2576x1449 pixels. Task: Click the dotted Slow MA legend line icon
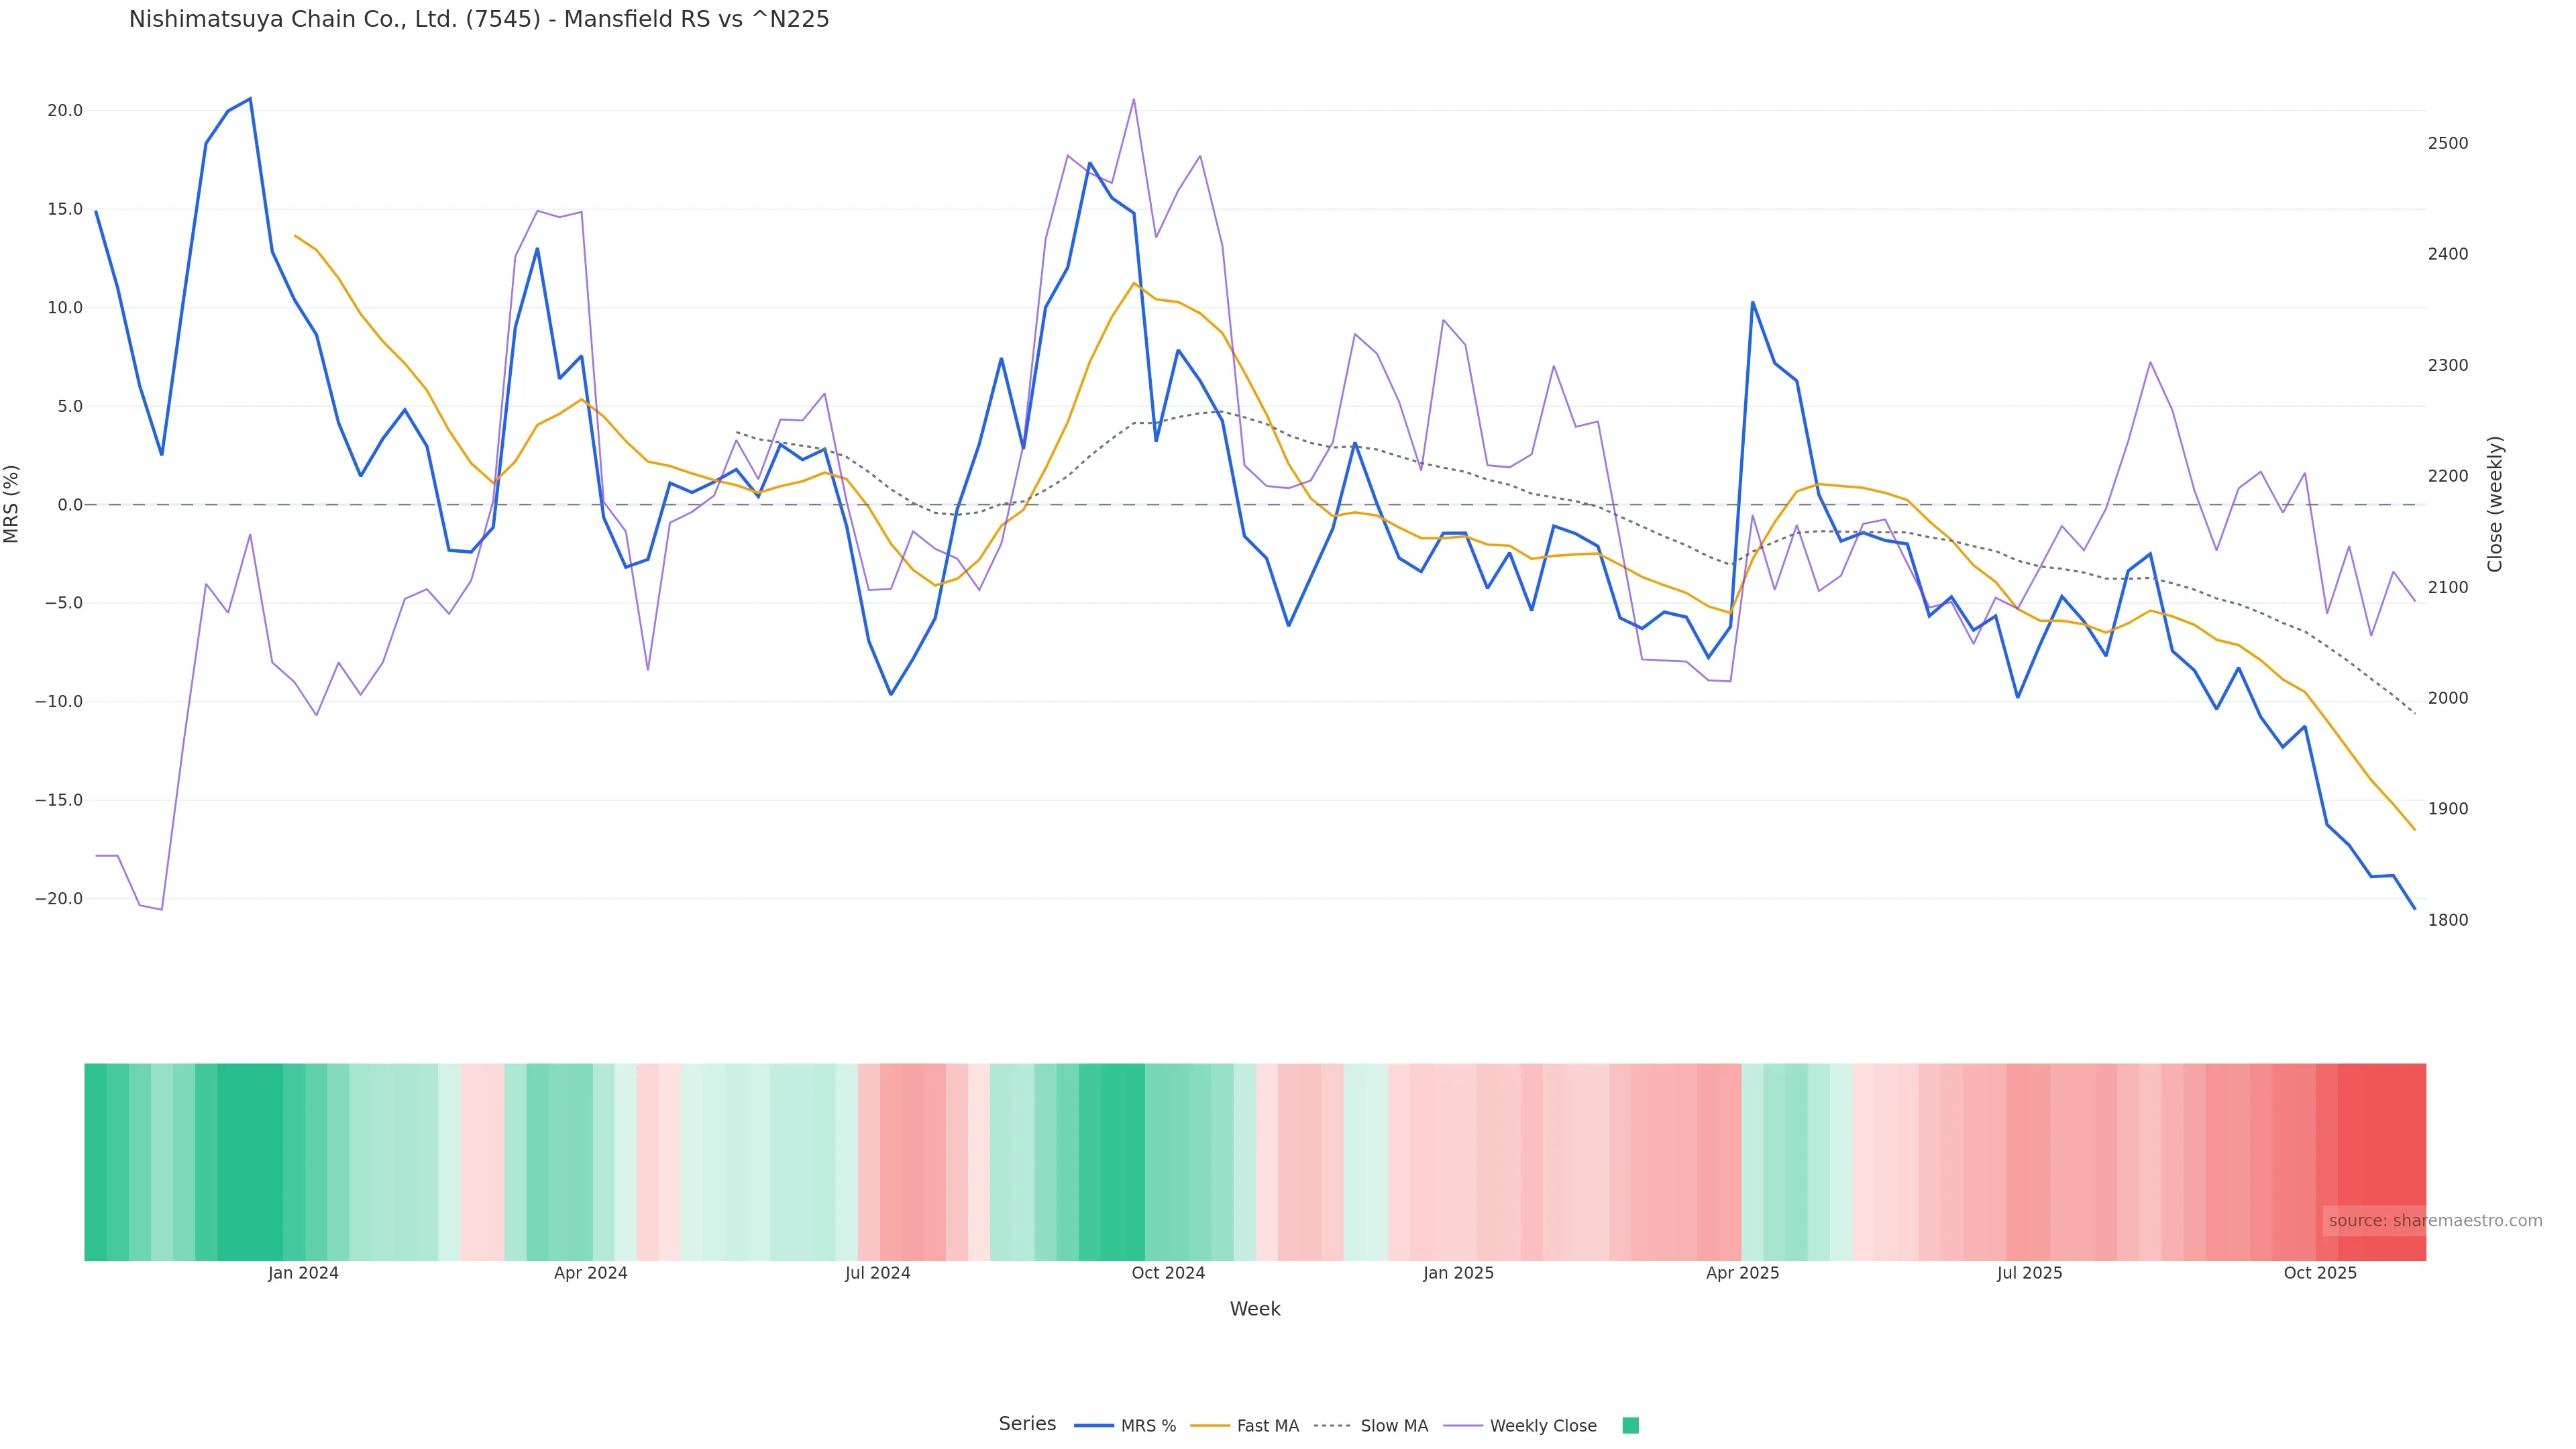click(1332, 1426)
